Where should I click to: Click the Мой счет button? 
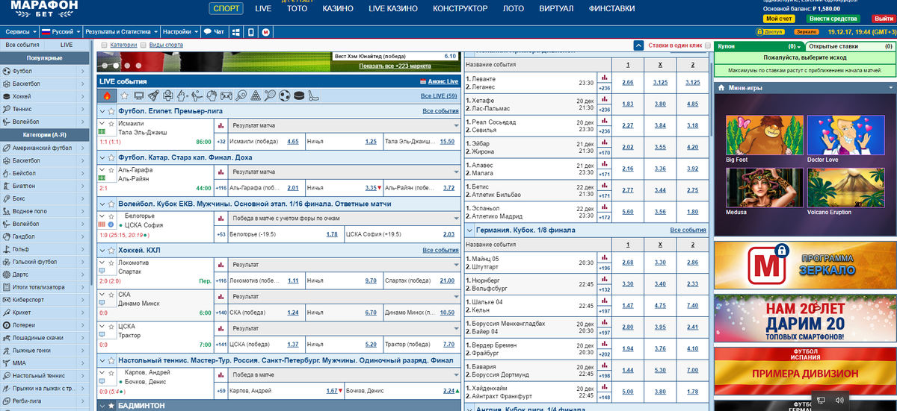pos(778,18)
